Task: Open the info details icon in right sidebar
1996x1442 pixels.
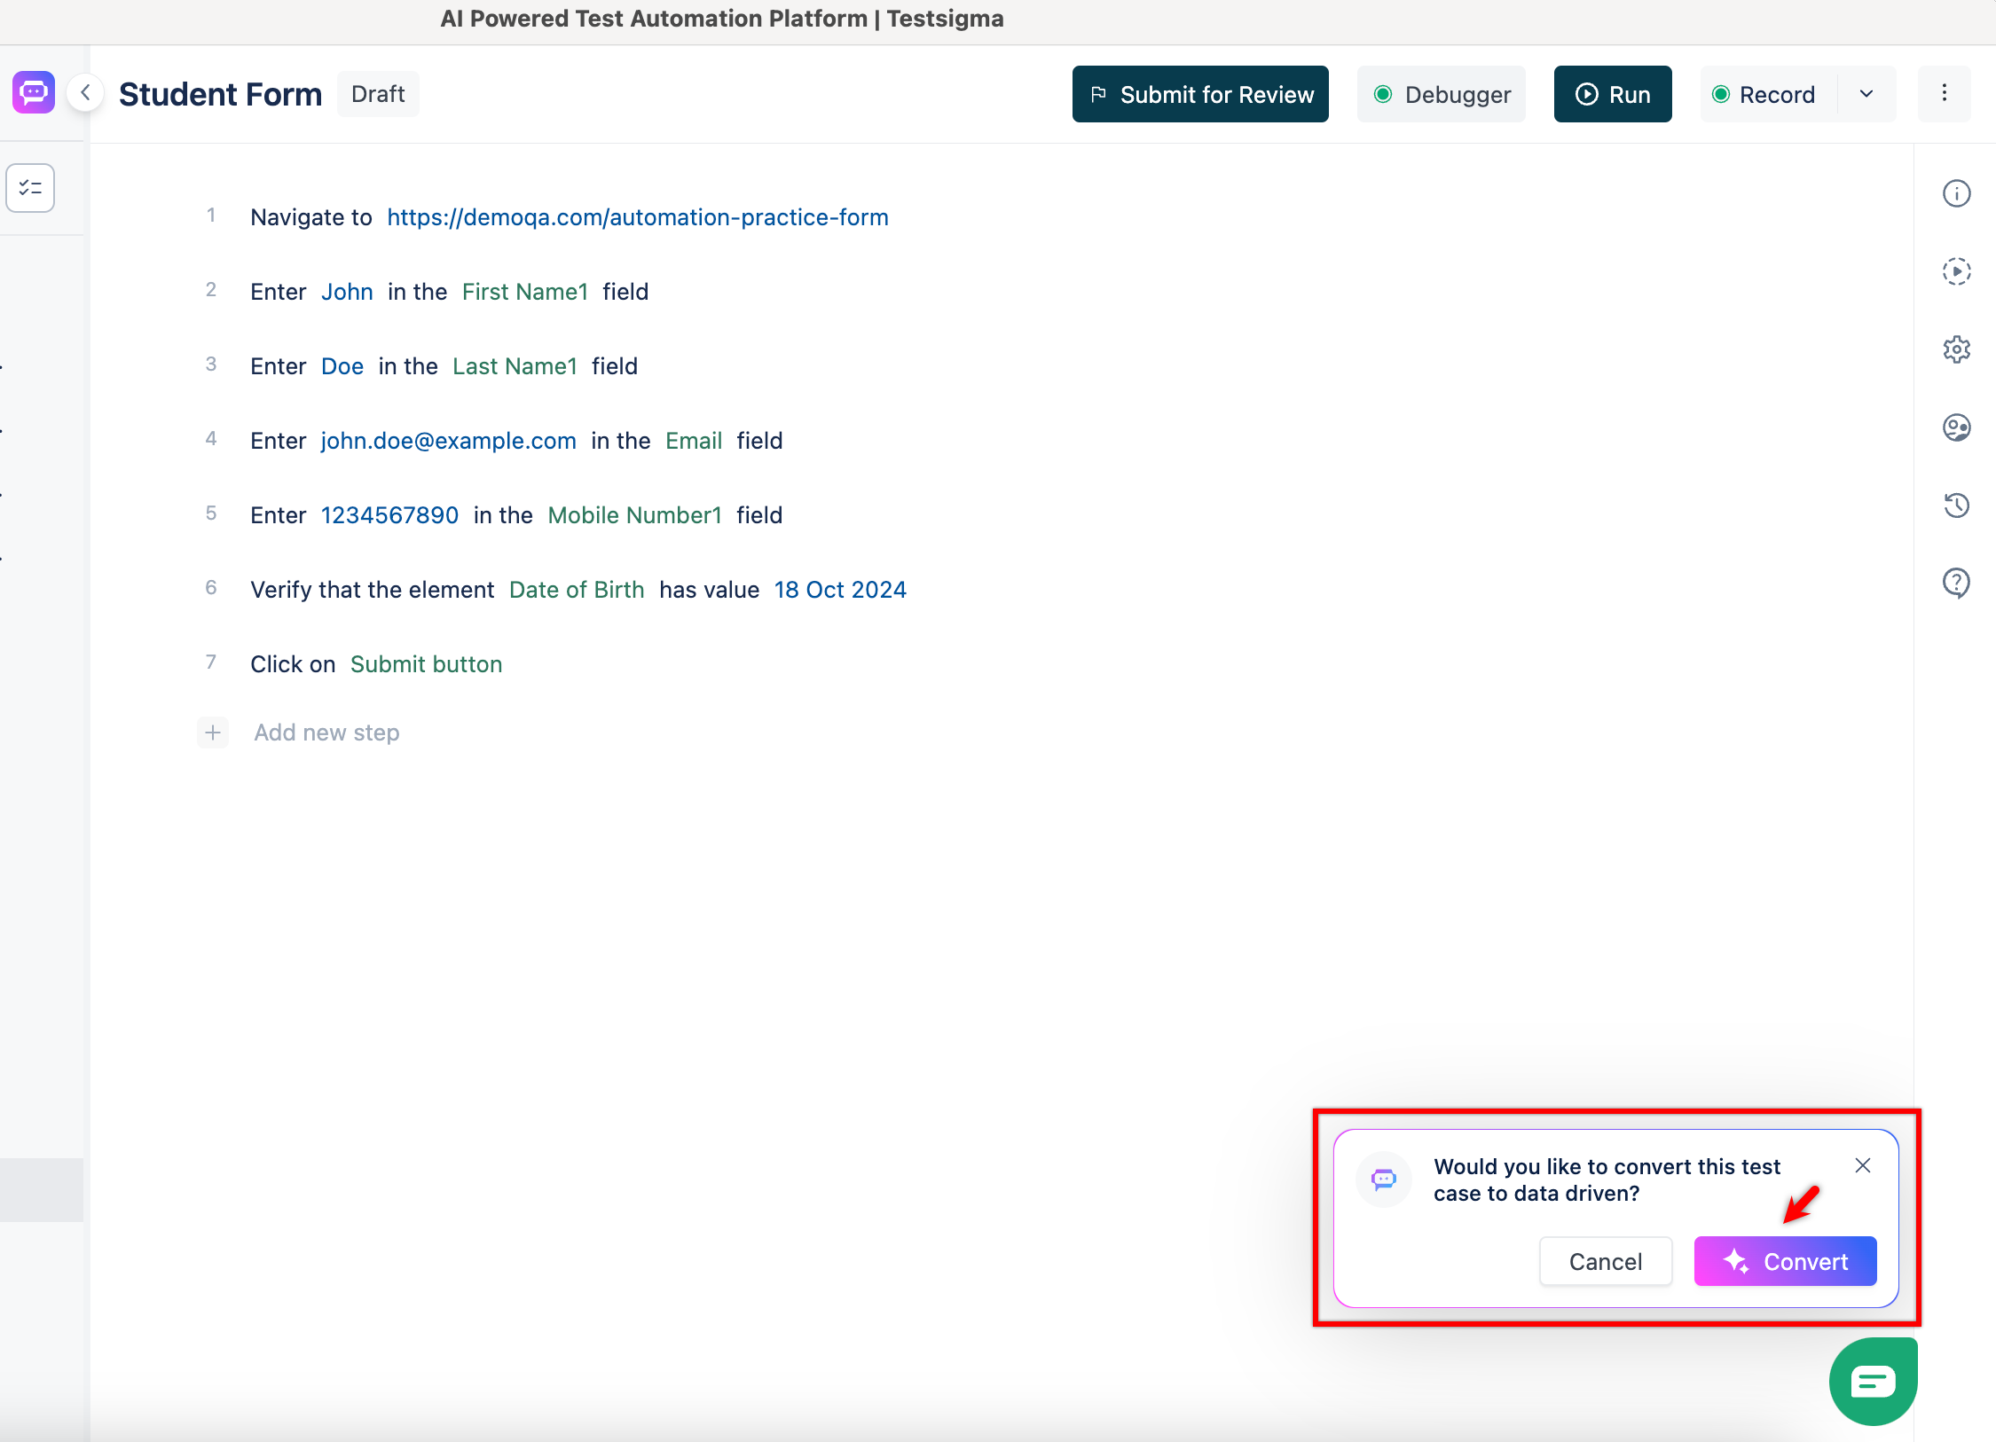Action: tap(1956, 193)
